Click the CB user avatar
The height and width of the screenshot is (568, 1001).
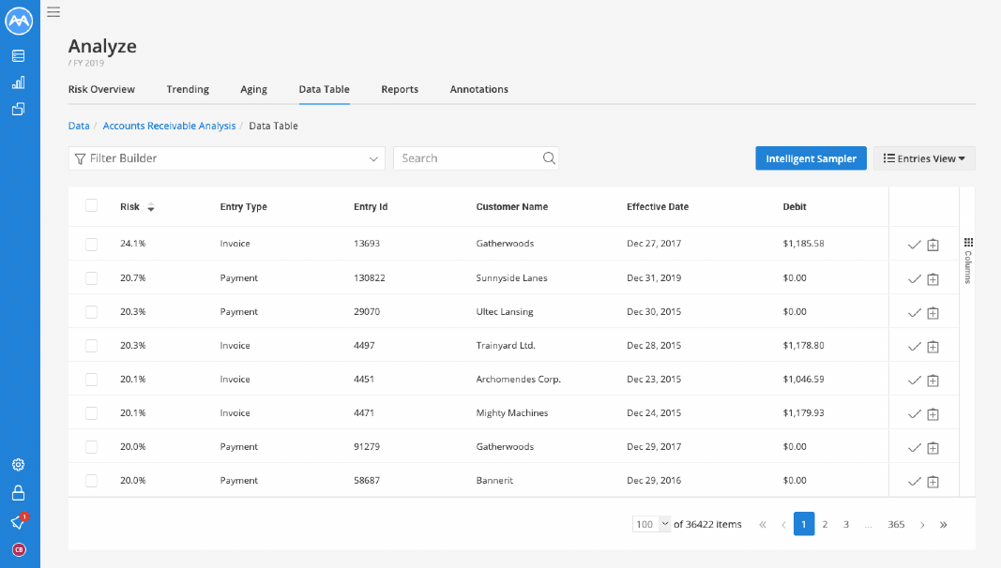pos(19,549)
